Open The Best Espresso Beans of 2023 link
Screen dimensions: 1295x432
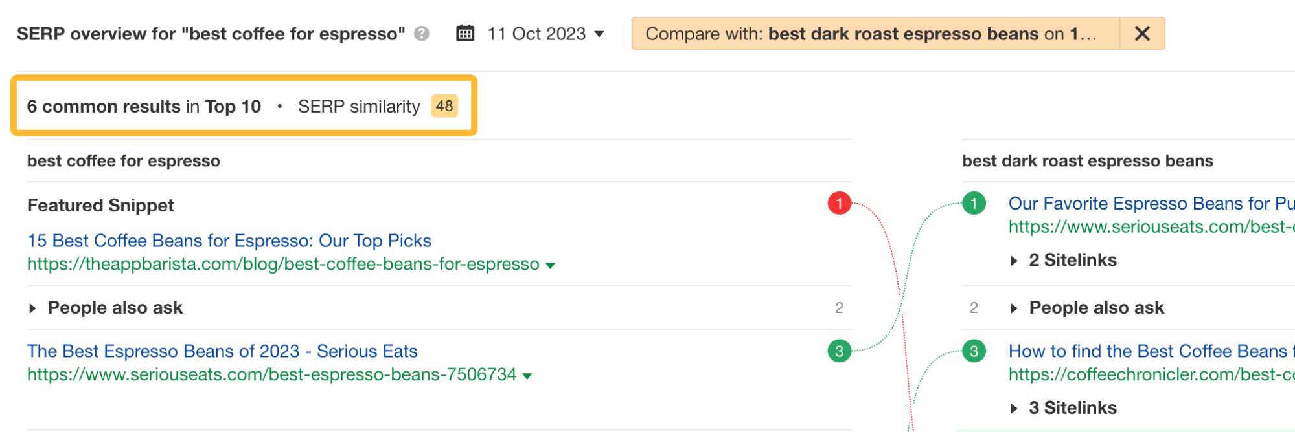coord(222,351)
